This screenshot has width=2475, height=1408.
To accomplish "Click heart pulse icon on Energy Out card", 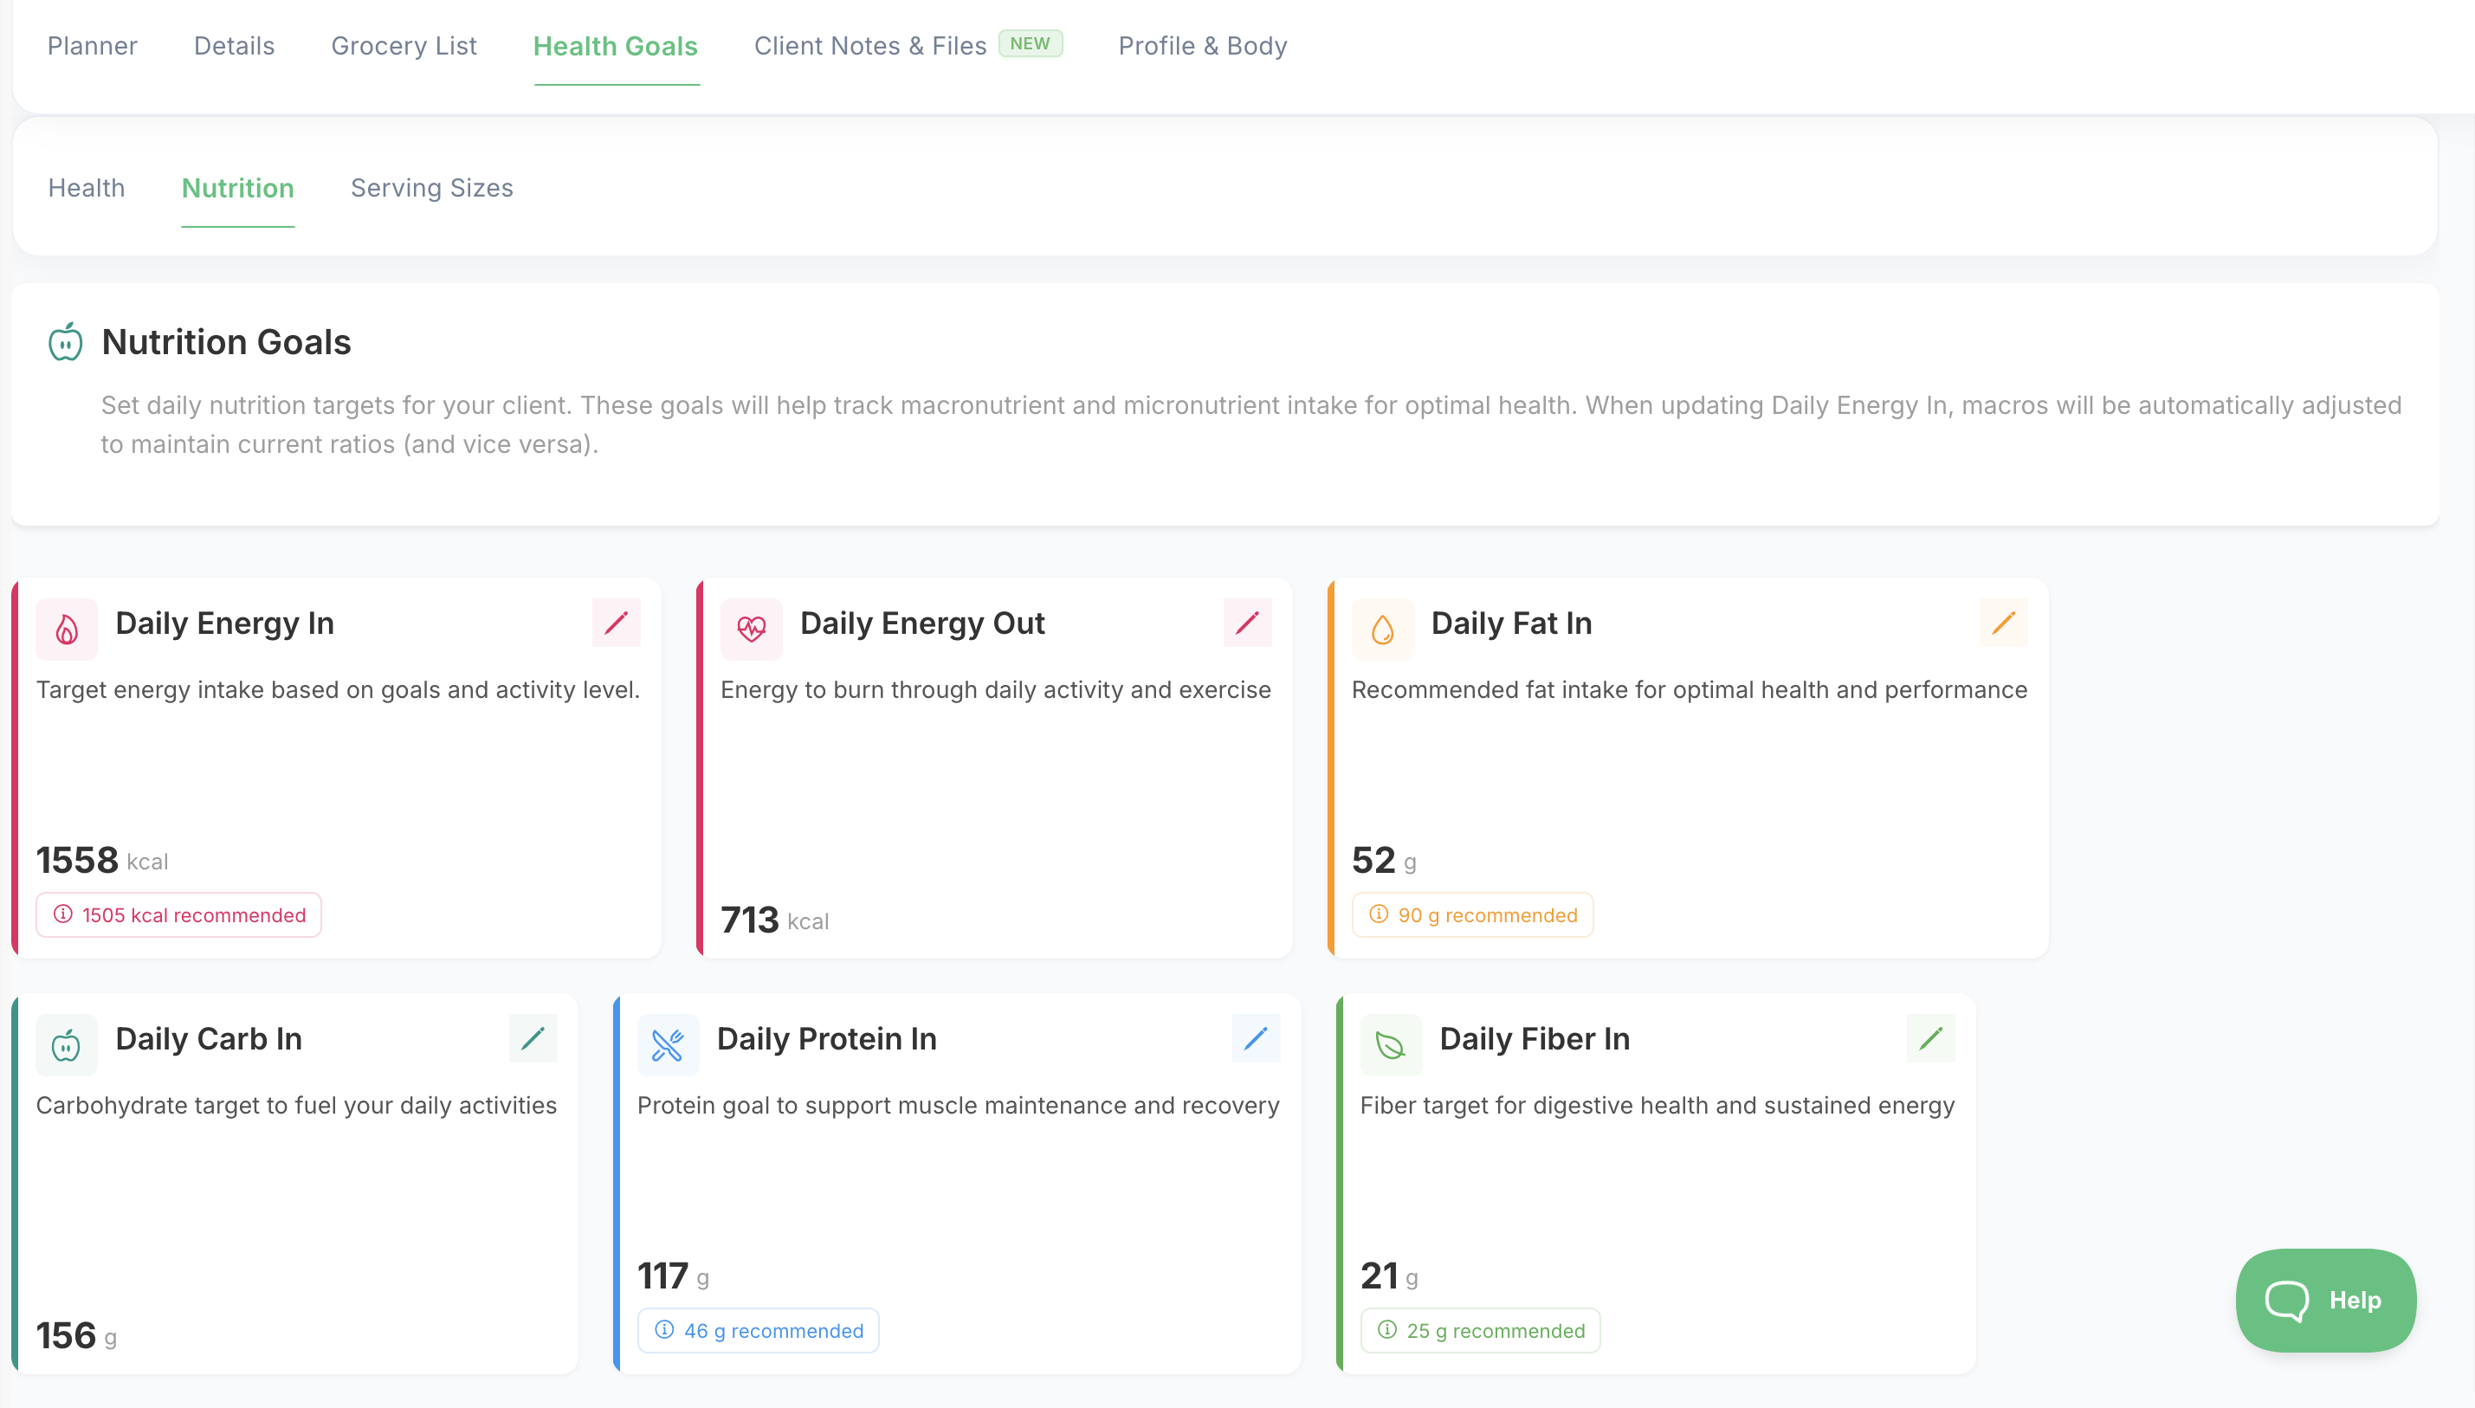I will (751, 630).
